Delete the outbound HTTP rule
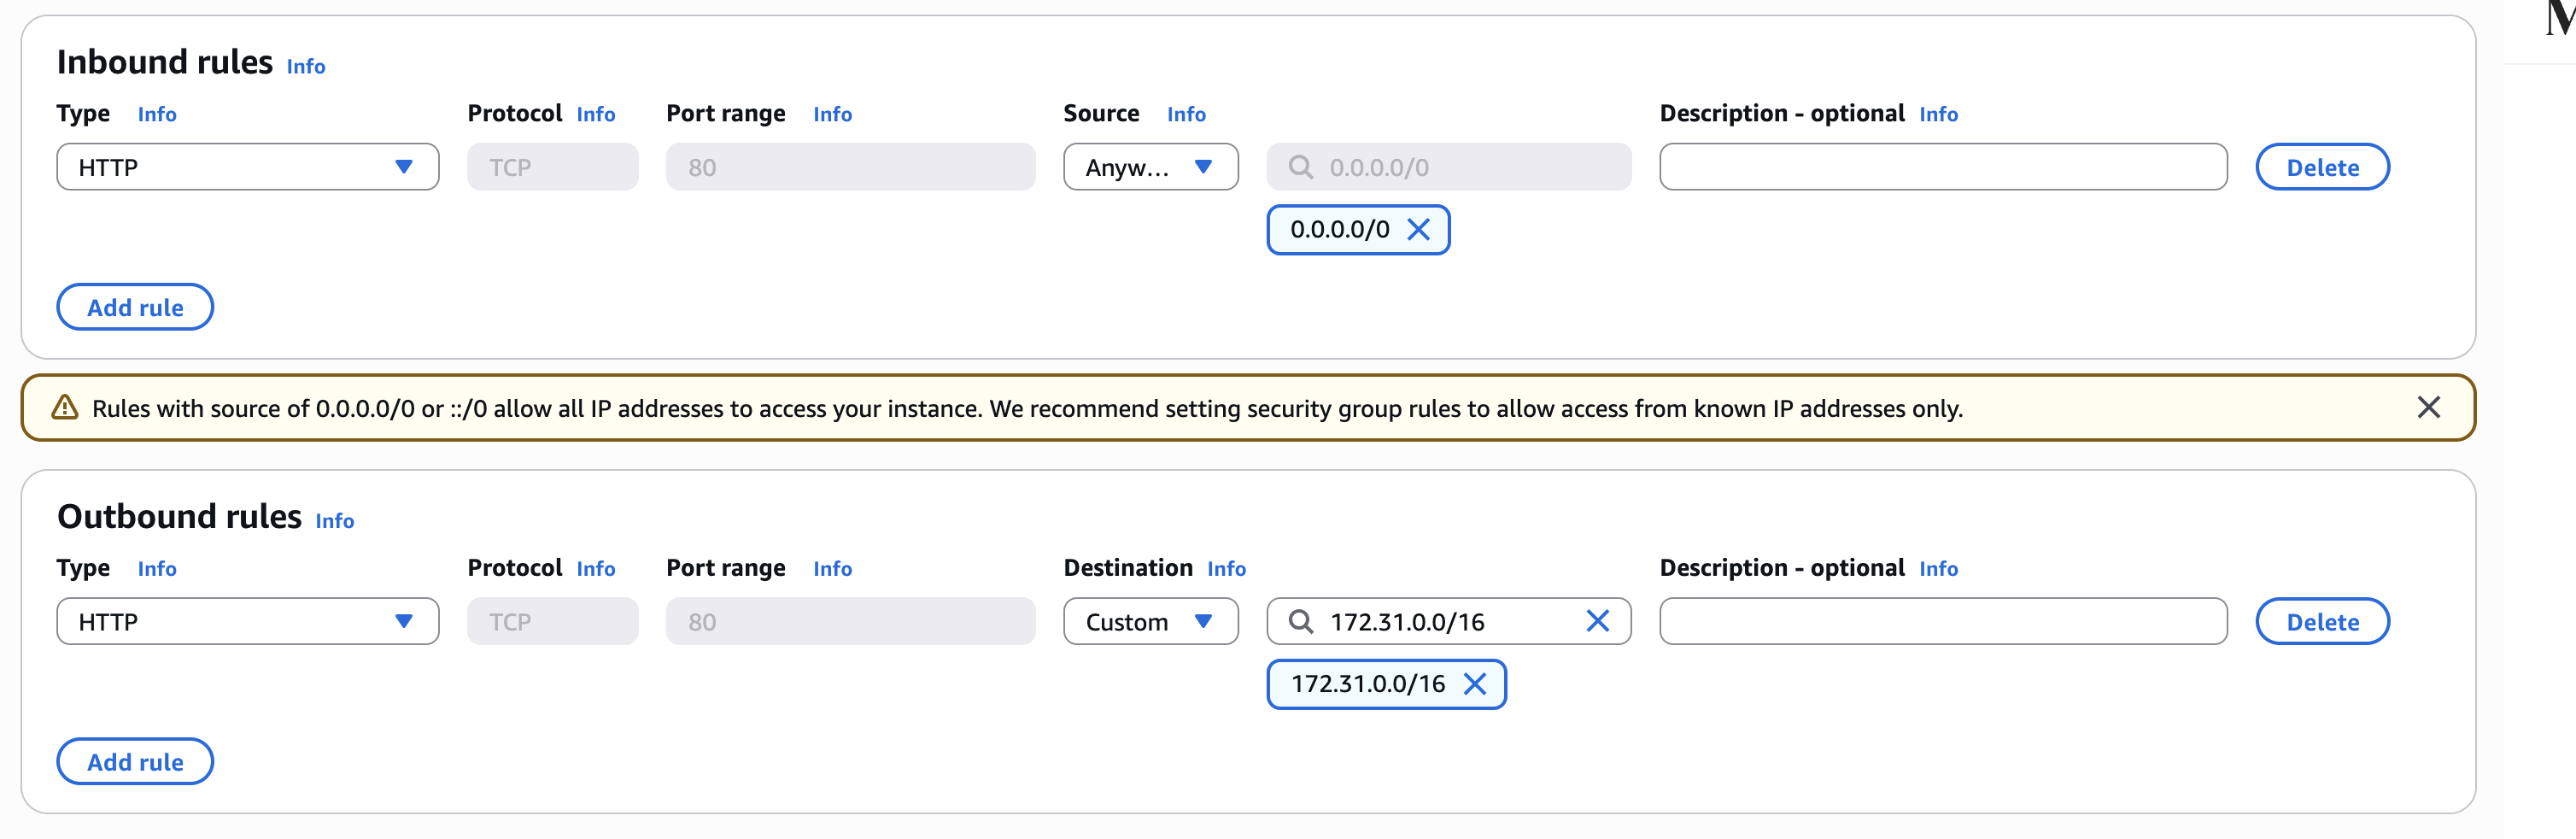 click(2322, 622)
